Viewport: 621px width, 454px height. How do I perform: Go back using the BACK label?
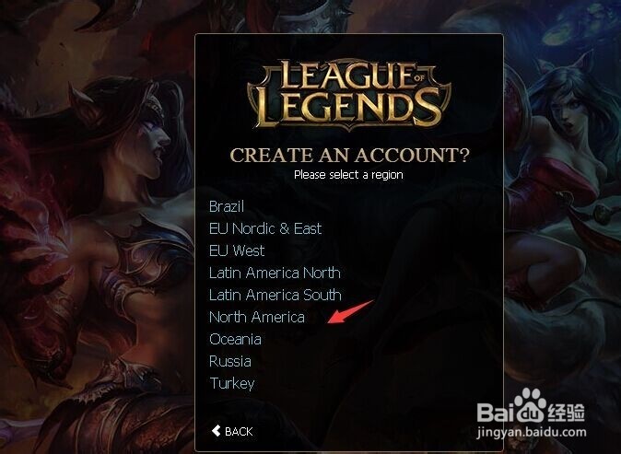(x=239, y=432)
